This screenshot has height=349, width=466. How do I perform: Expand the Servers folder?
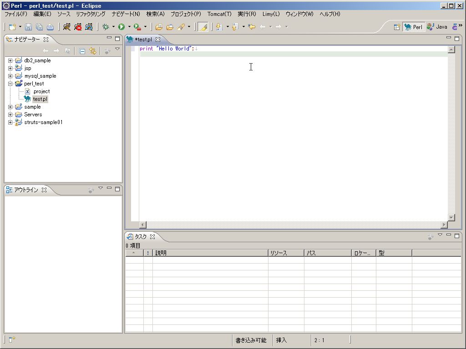tap(10, 115)
